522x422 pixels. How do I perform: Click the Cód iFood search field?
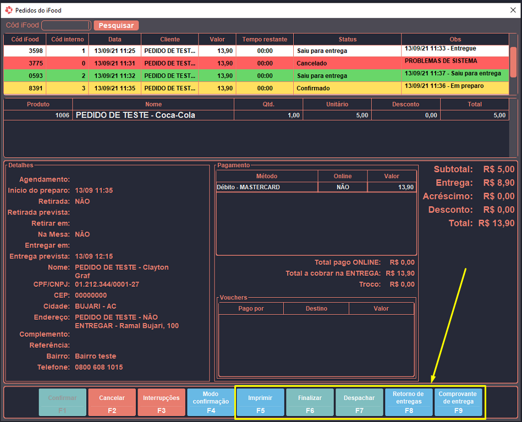click(66, 25)
